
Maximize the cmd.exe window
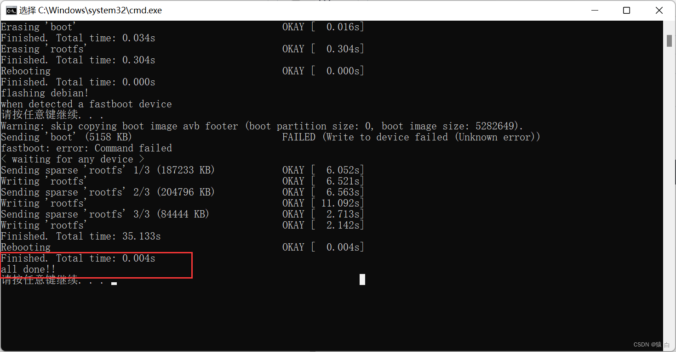(x=626, y=10)
